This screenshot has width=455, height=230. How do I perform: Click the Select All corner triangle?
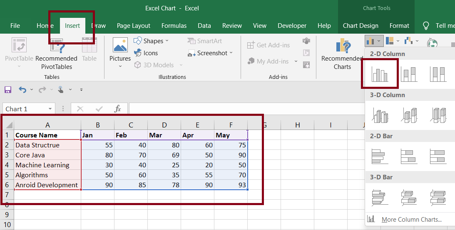point(8,125)
